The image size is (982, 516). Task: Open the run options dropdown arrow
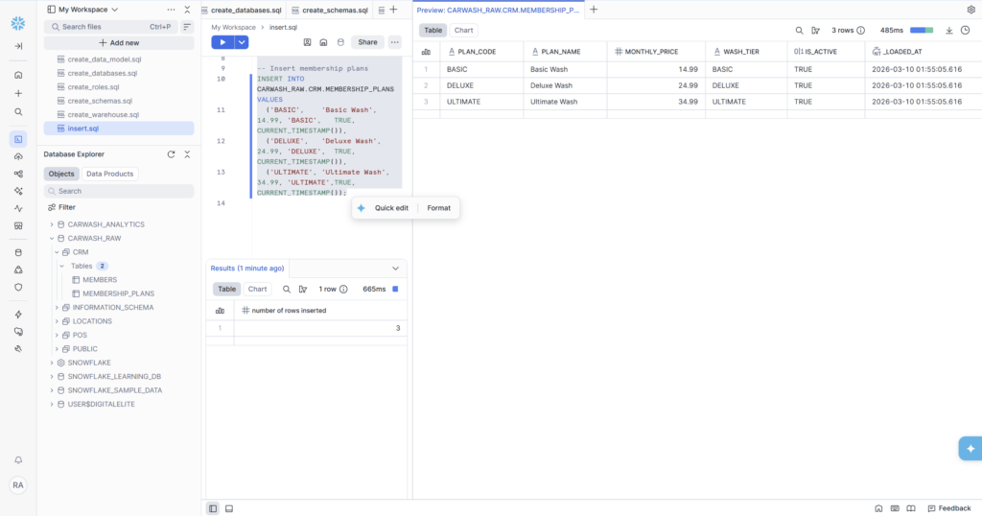pos(242,42)
